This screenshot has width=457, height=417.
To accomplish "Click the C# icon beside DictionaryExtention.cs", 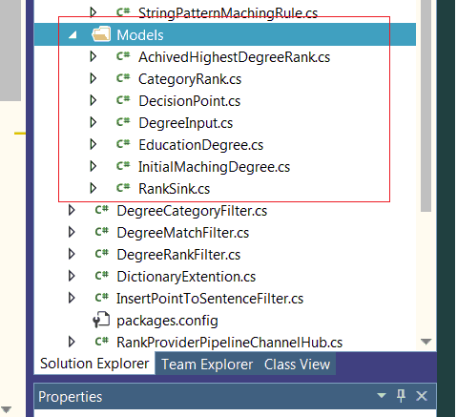I will tap(102, 276).
